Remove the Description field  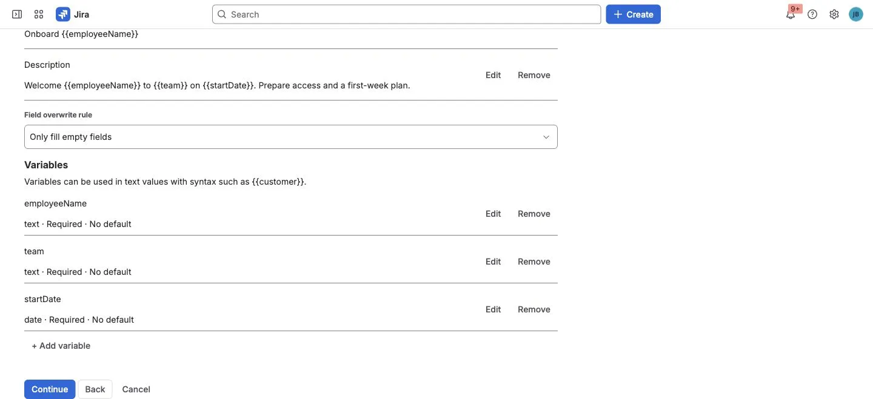point(533,75)
